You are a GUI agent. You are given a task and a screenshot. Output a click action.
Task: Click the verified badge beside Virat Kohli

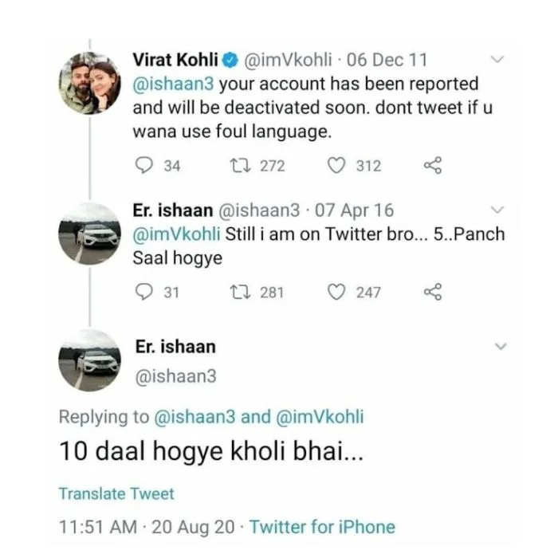click(230, 60)
